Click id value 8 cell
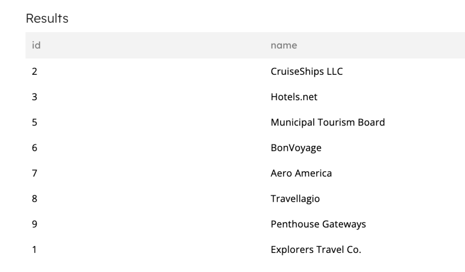465x272 pixels. point(35,199)
